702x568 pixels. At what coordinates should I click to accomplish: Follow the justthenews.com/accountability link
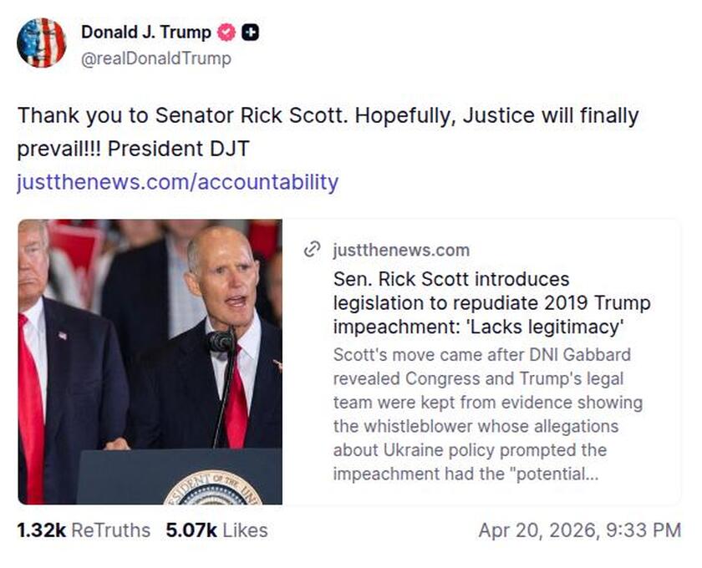(x=177, y=182)
